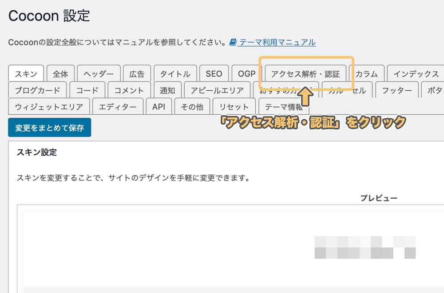Viewport: 444px width, 293px height.
Task: Click the Cocoon 設定 page title
Action: point(49,16)
